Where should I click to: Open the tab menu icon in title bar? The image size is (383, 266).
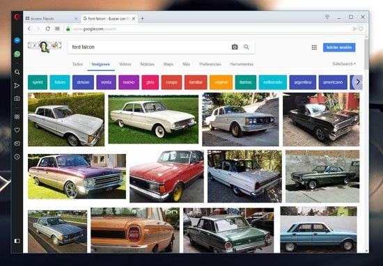(327, 17)
